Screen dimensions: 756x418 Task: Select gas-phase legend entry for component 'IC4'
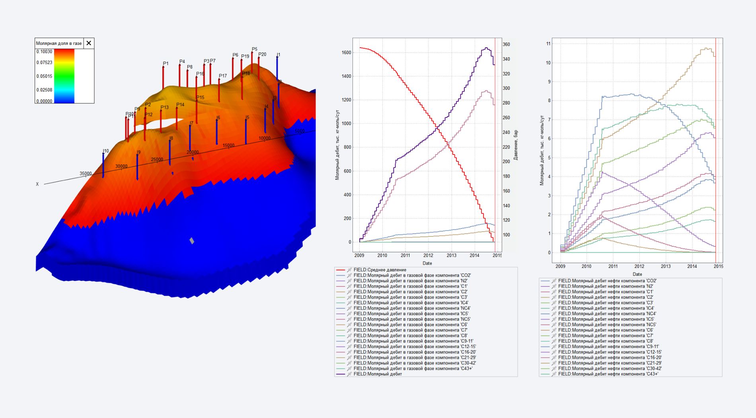coord(411,303)
